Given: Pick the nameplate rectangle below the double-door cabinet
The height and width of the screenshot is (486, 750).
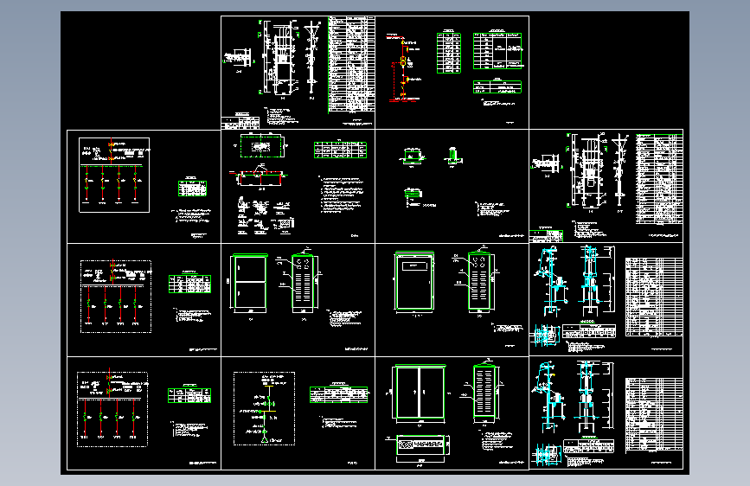Looking at the screenshot, I should tap(420, 445).
